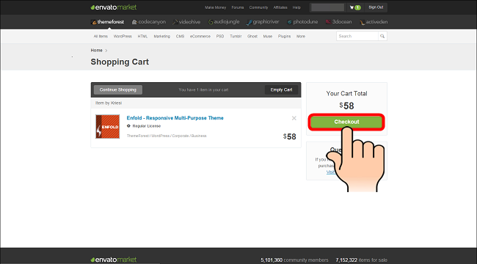This screenshot has width=477, height=264.
Task: Remove Enfold item with the X icon
Action: coord(294,118)
